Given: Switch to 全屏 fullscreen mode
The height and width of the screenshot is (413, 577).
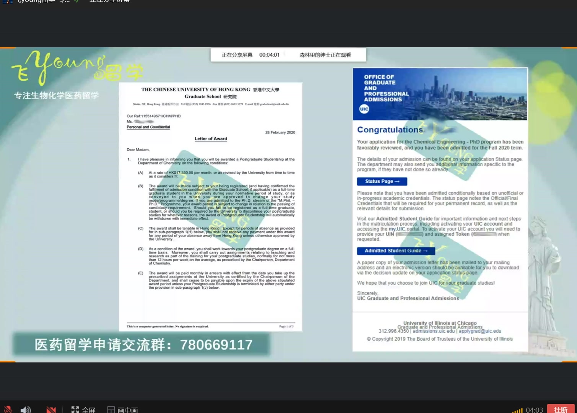Looking at the screenshot, I should pos(83,410).
